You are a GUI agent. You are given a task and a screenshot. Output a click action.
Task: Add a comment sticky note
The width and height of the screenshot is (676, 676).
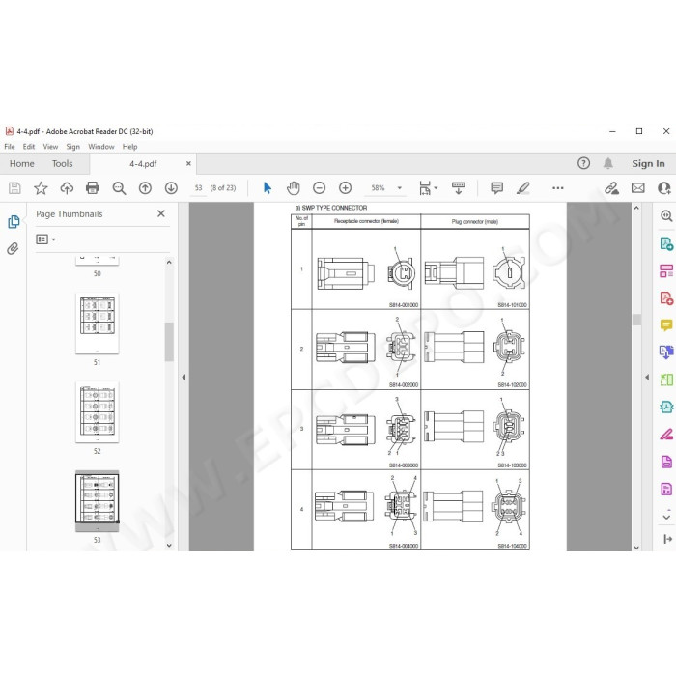tap(496, 188)
